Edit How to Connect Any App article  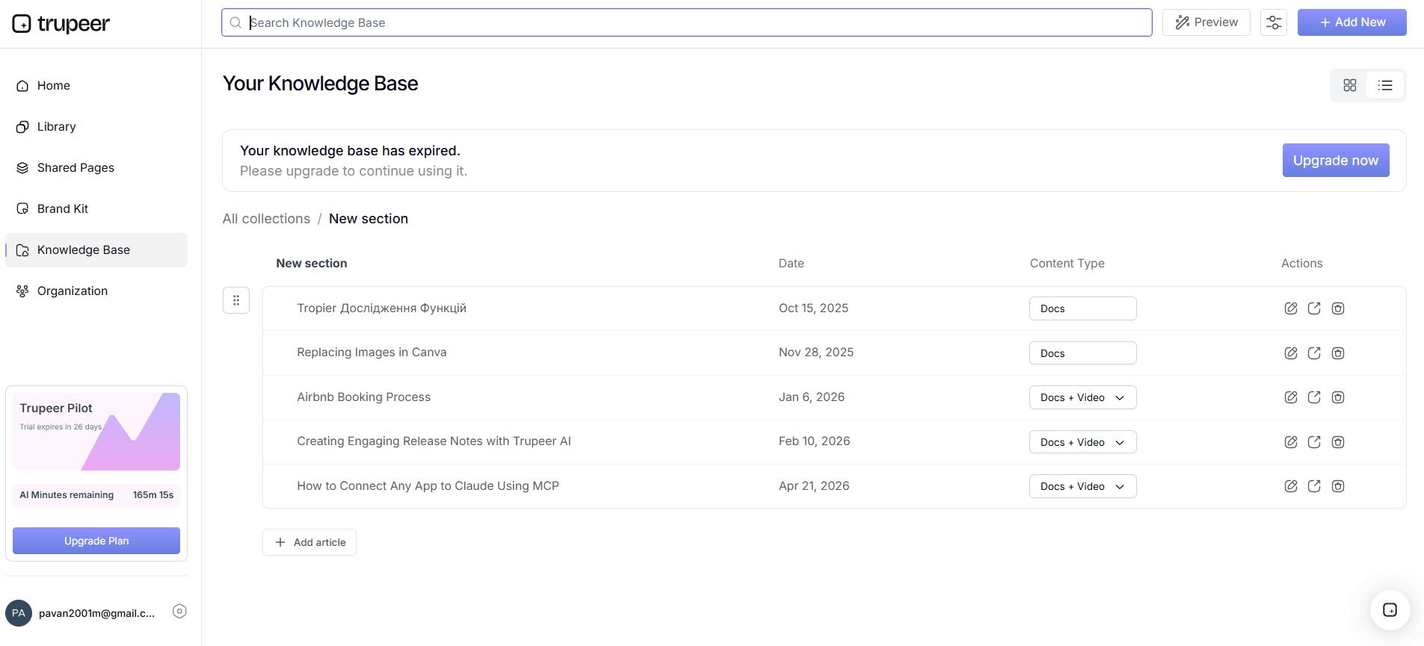(1291, 486)
